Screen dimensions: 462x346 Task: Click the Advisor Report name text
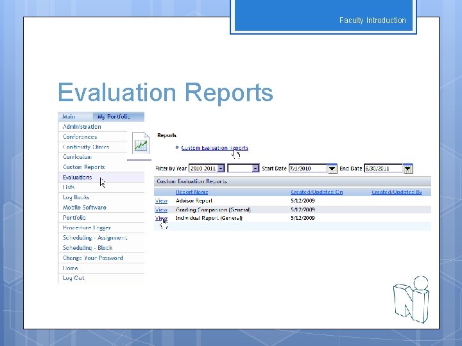(x=194, y=201)
